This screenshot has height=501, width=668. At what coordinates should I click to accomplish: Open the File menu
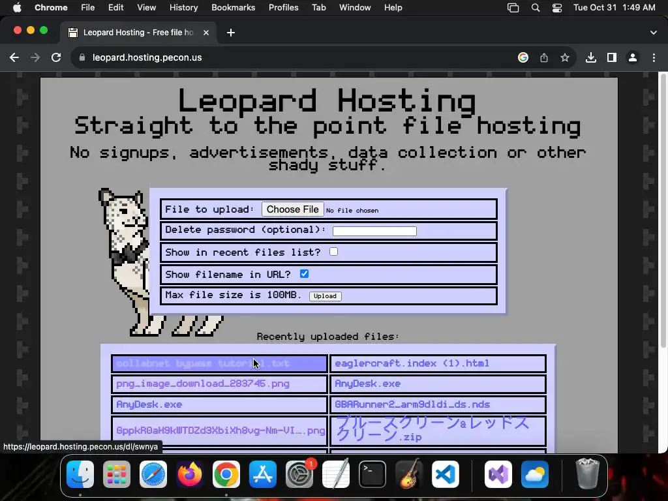(88, 8)
